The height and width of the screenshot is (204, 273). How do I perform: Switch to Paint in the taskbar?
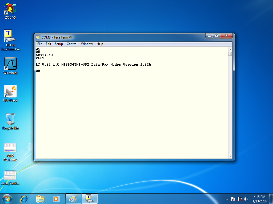[73, 198]
